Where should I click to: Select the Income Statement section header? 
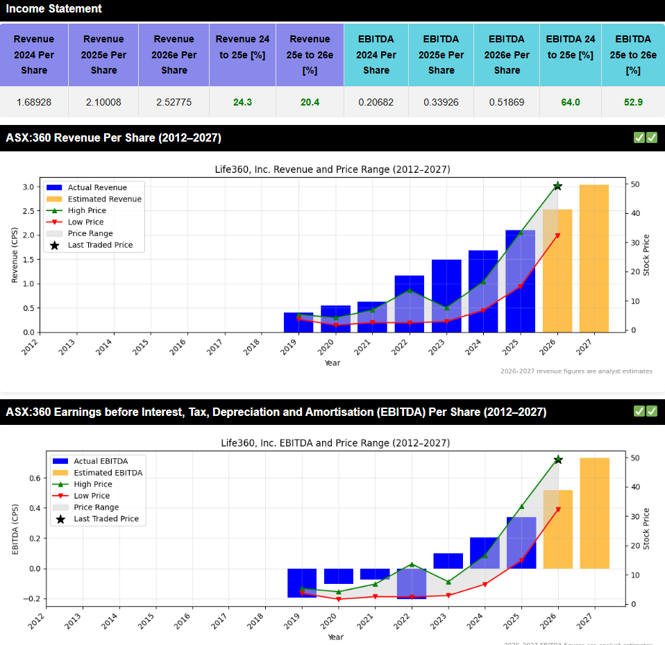(54, 9)
